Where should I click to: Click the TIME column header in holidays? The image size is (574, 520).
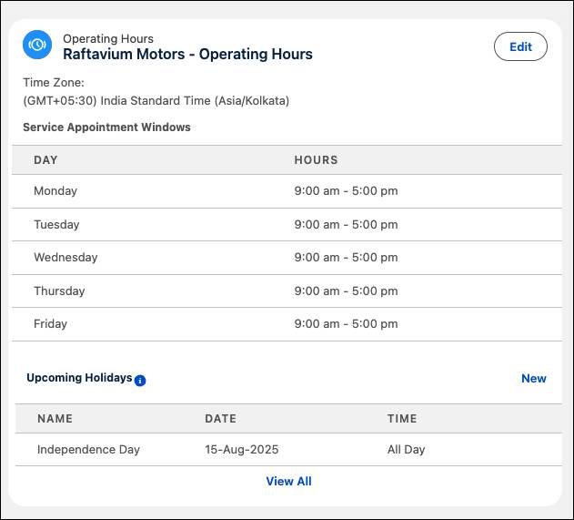402,419
